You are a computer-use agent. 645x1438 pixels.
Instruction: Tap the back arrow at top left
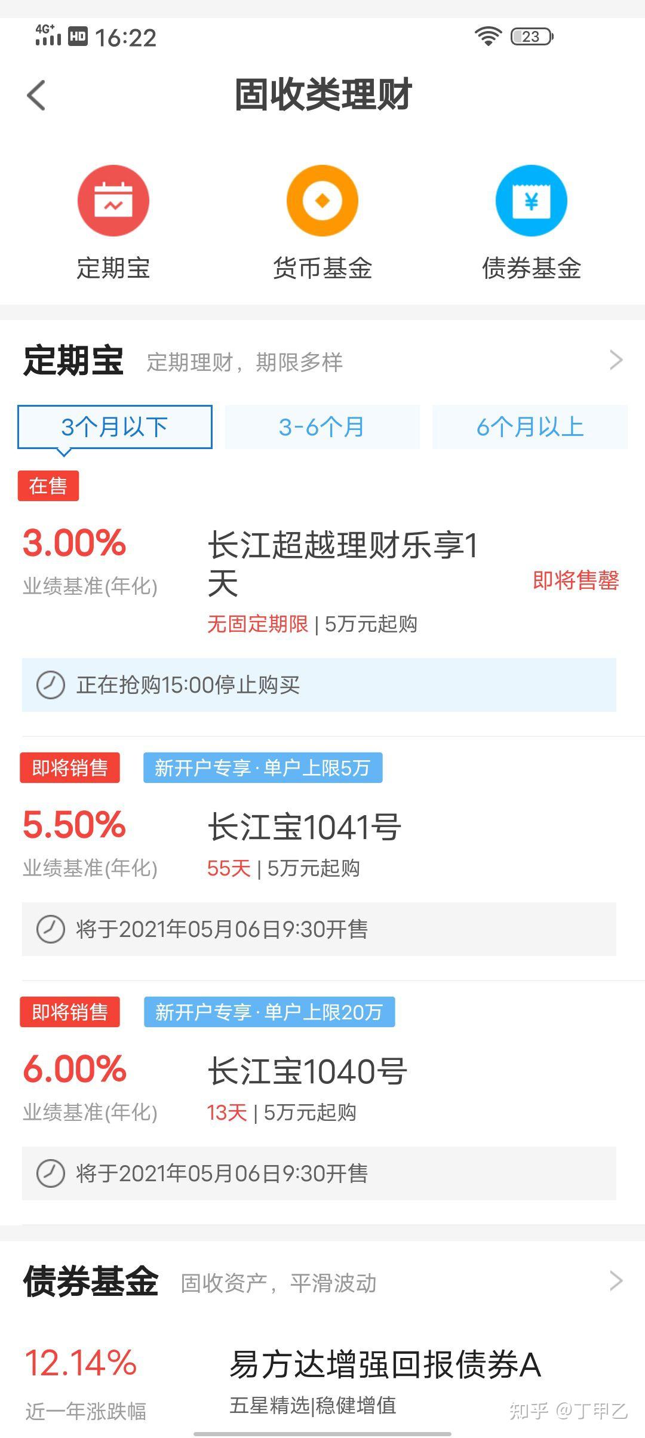(37, 96)
